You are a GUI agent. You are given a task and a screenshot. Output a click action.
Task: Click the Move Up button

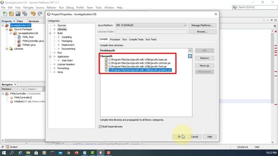[205, 66]
